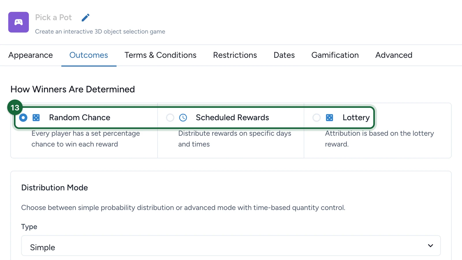Switch to the Appearance tab
Image resolution: width=462 pixels, height=260 pixels.
(x=31, y=55)
